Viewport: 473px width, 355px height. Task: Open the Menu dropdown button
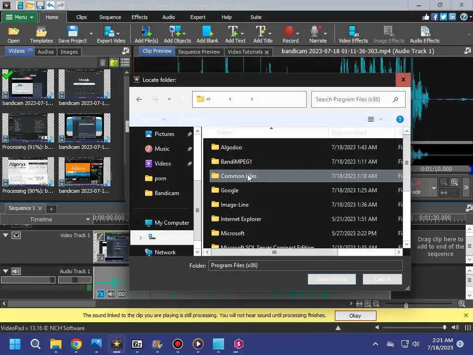(x=19, y=17)
